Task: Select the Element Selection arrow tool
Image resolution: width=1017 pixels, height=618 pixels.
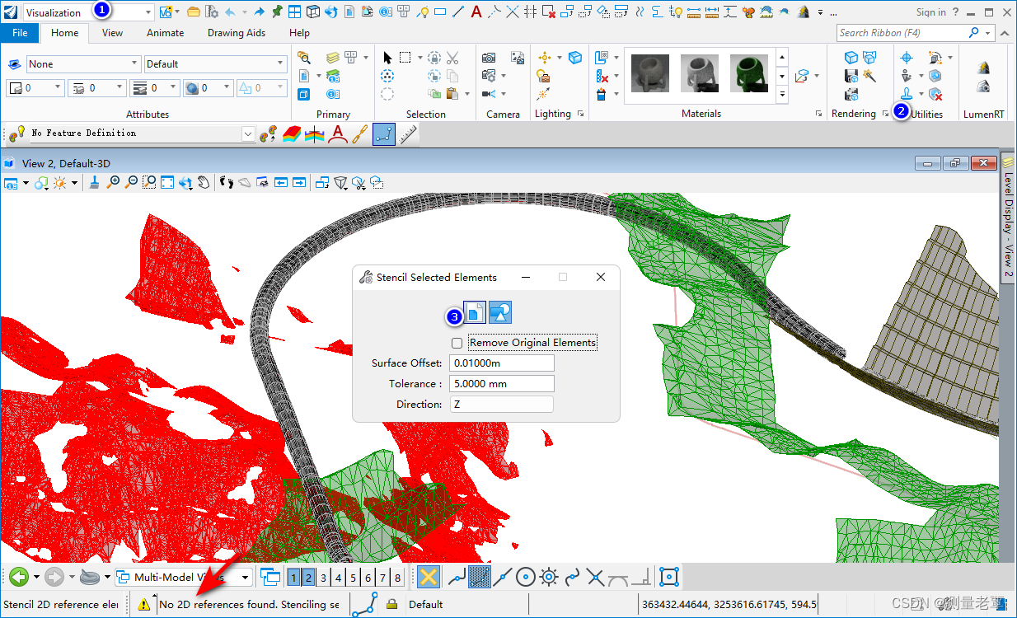Action: [387, 59]
